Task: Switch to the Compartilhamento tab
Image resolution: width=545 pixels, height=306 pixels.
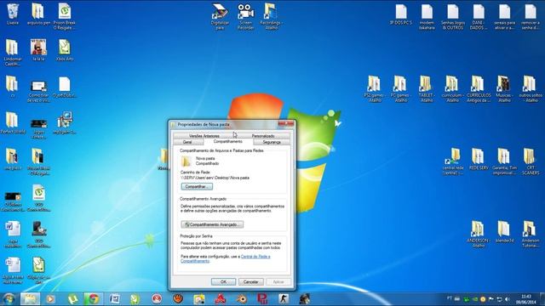Action: (x=228, y=142)
